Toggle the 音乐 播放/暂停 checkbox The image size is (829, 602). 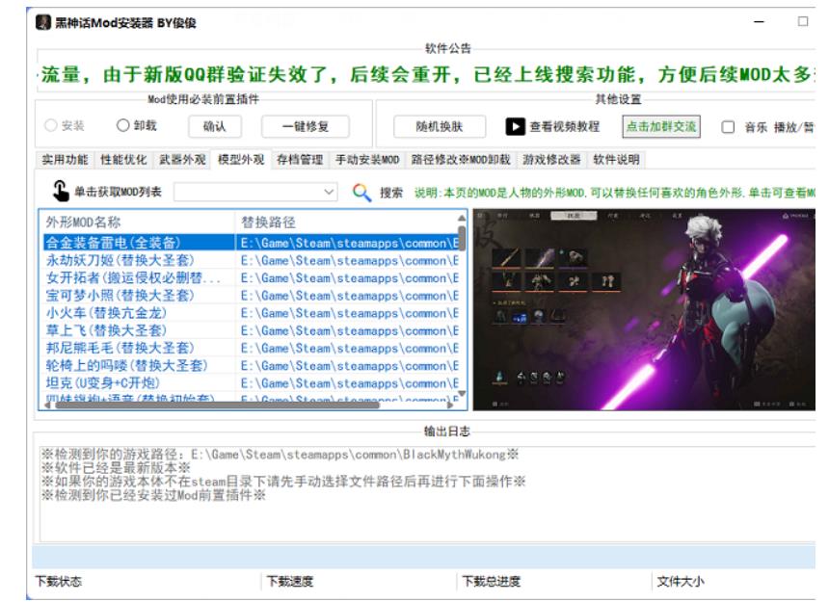coord(728,127)
